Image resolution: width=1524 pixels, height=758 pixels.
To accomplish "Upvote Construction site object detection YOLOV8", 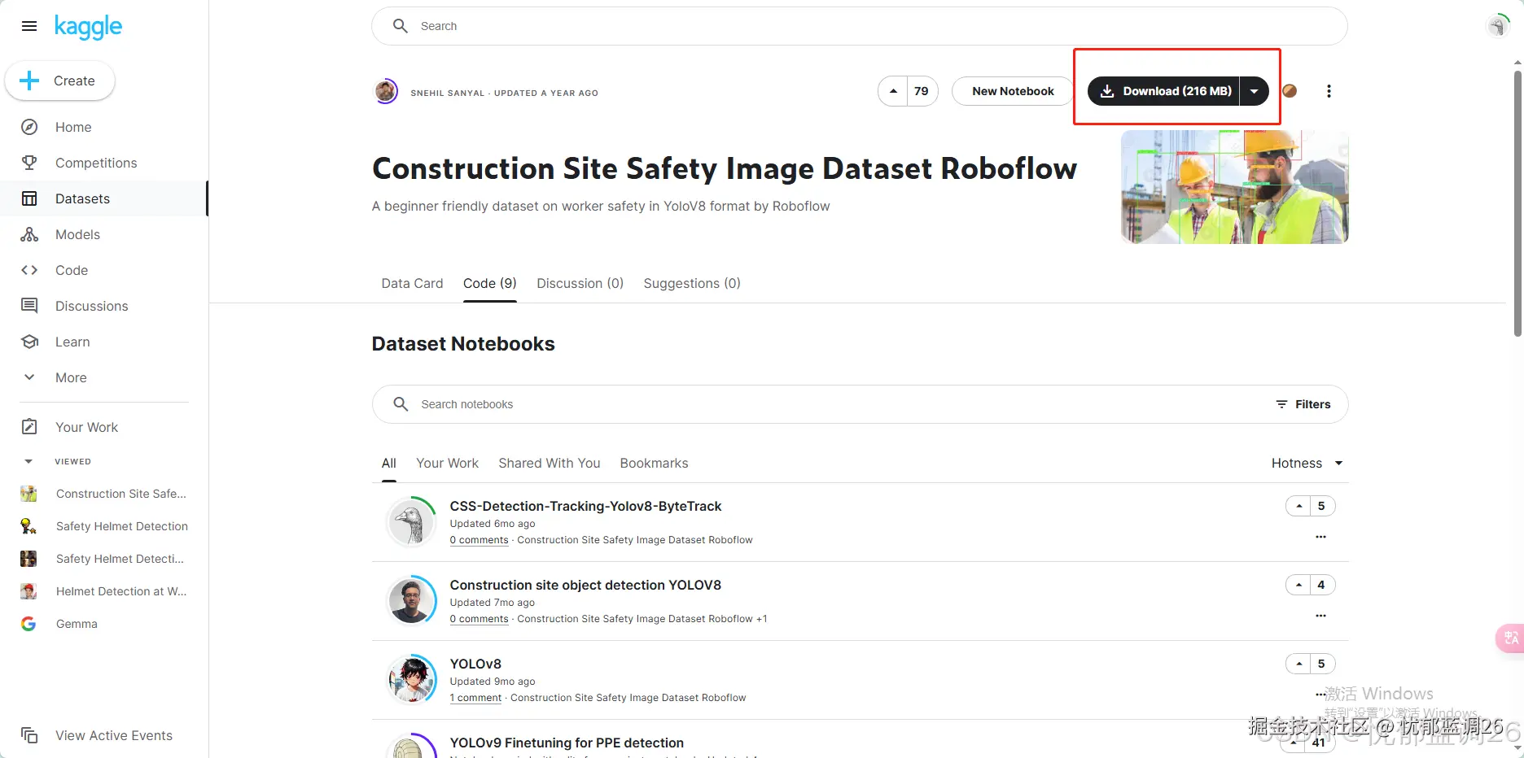I will click(1299, 585).
